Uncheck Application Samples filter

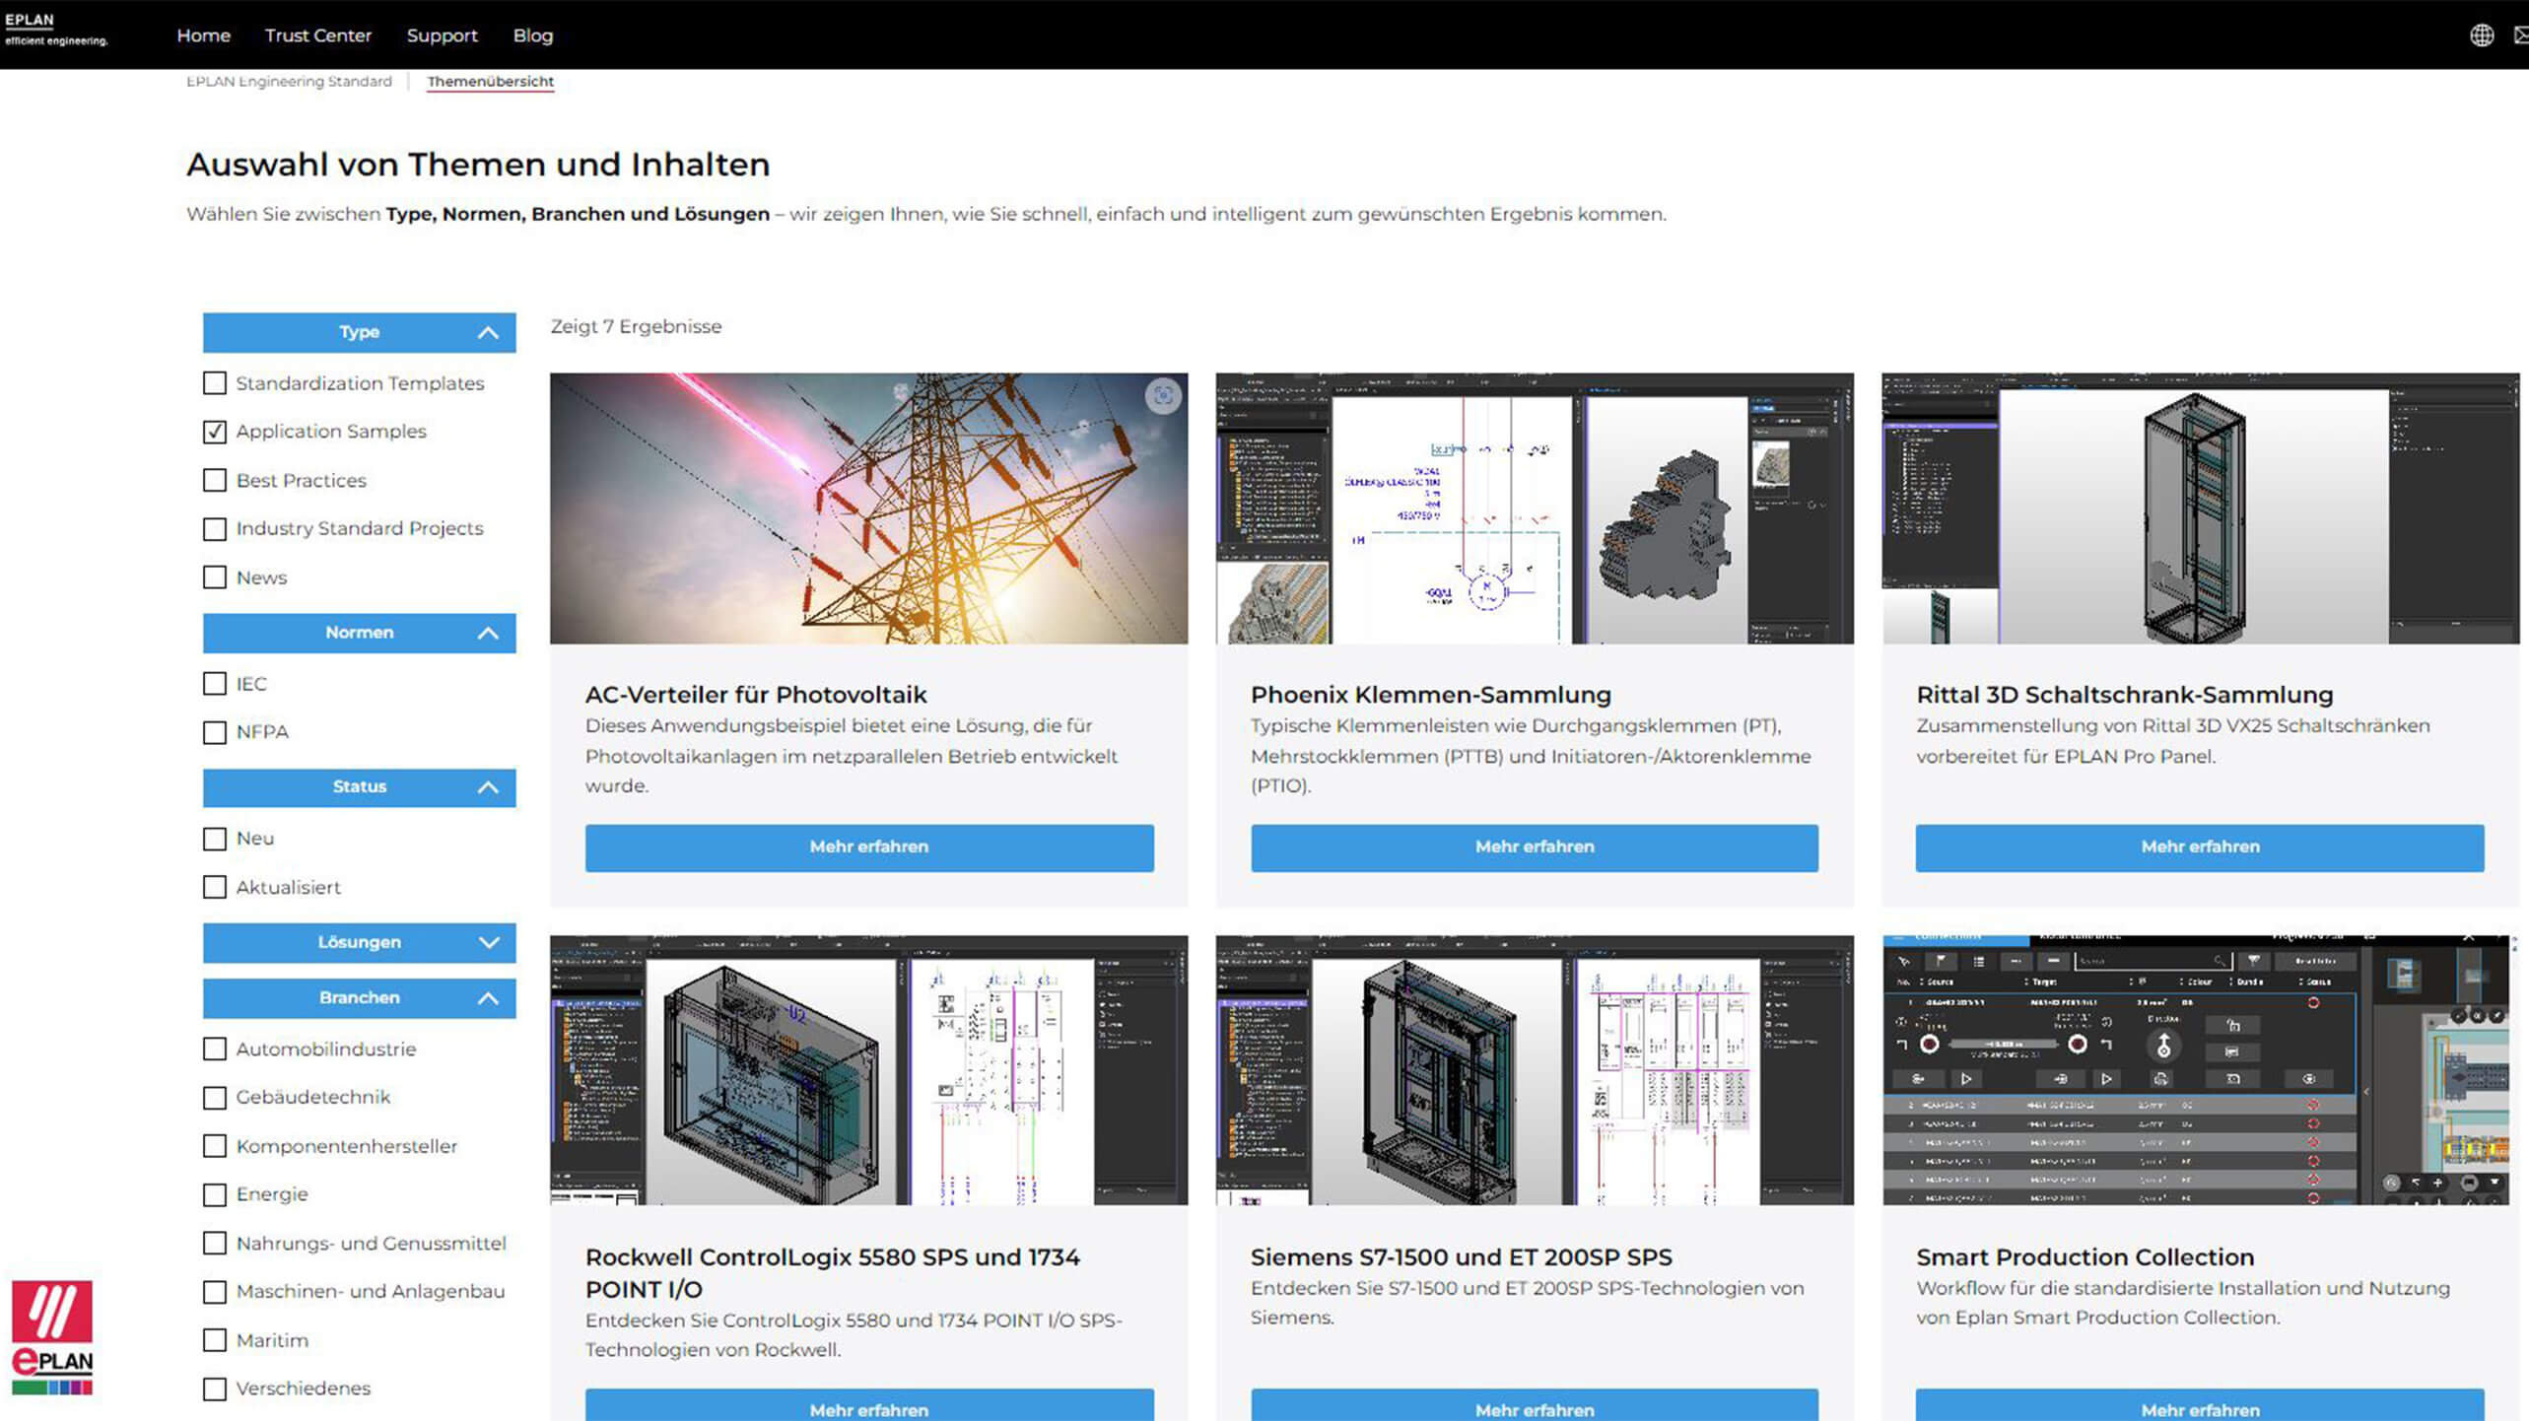(215, 432)
